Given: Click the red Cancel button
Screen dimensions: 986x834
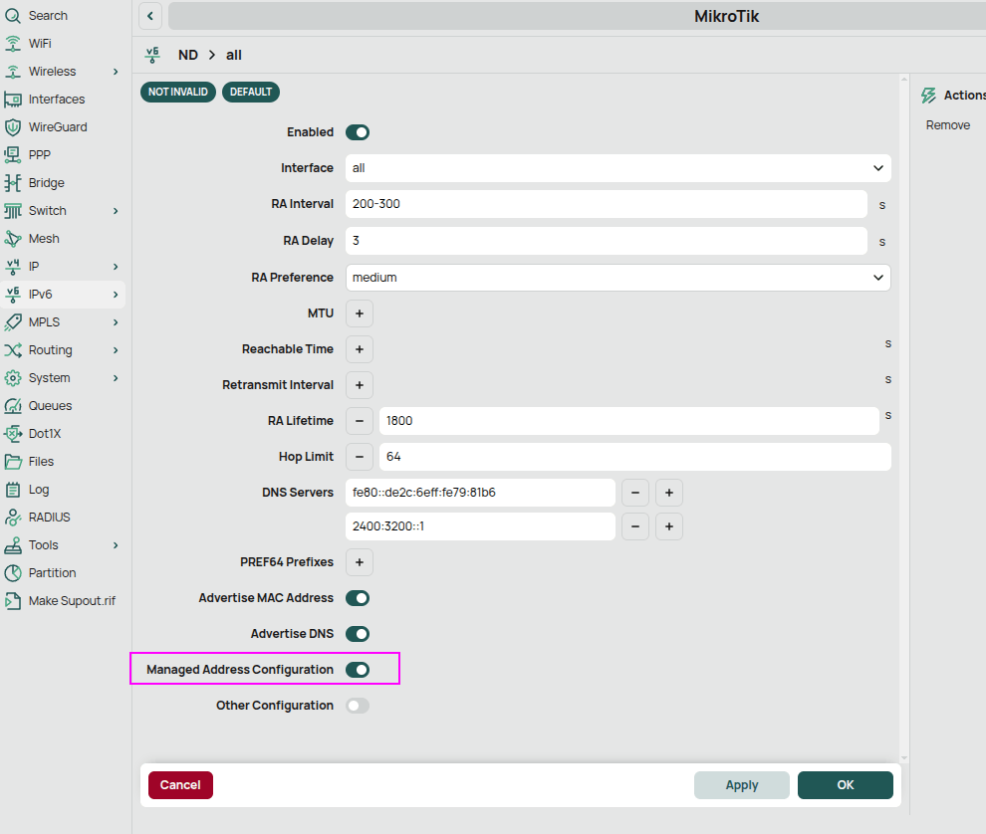Looking at the screenshot, I should click(x=180, y=785).
